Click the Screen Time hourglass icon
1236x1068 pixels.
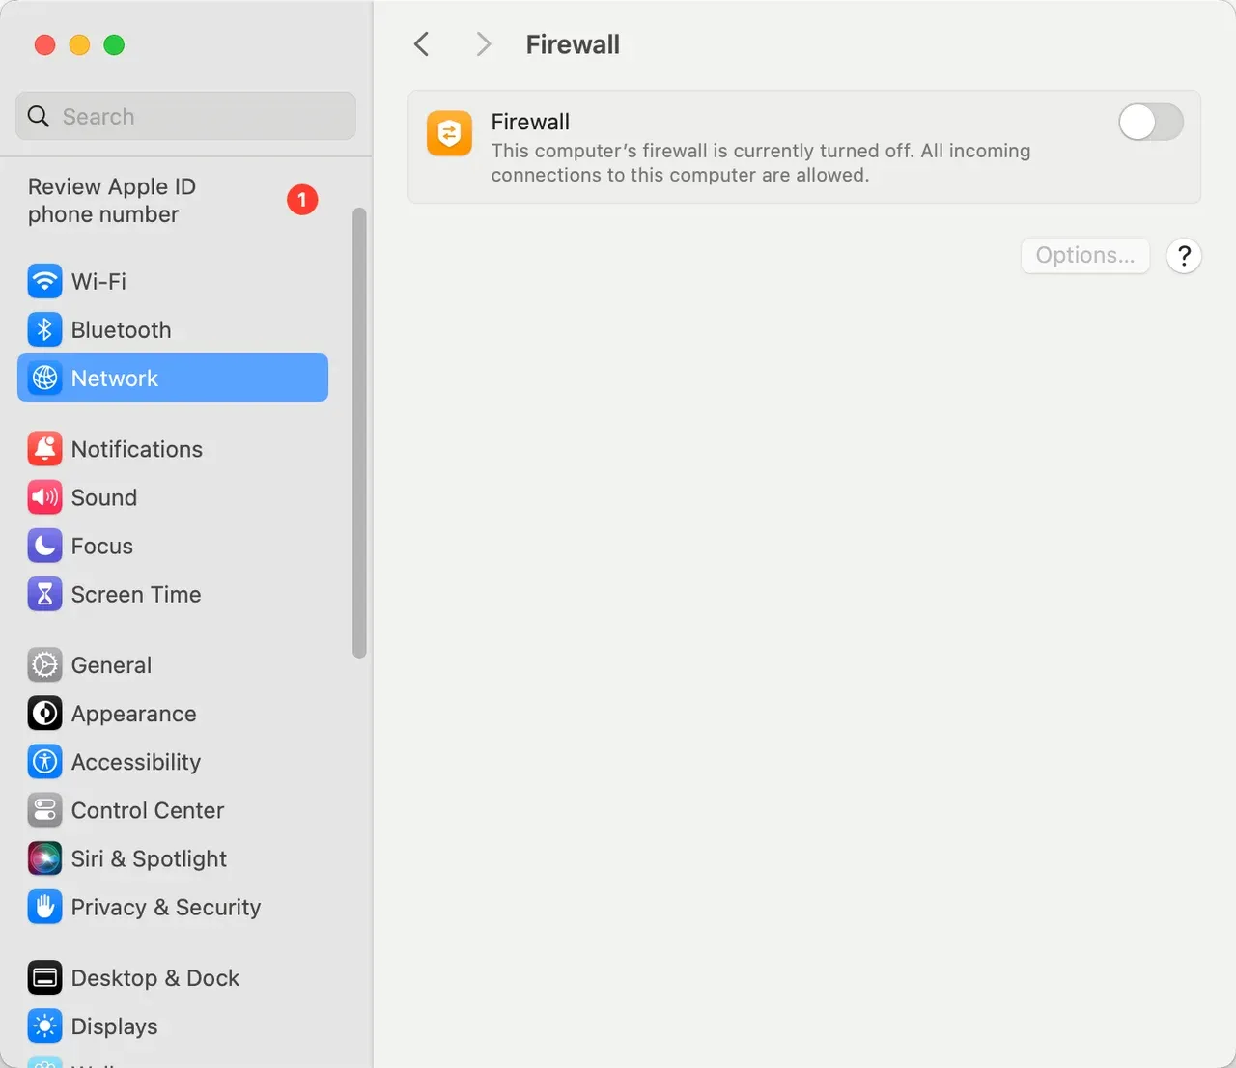(44, 594)
